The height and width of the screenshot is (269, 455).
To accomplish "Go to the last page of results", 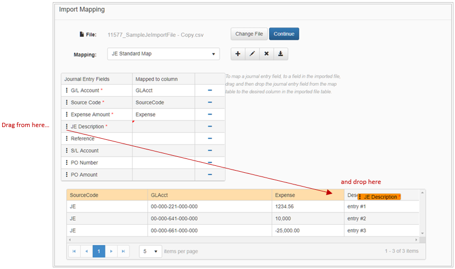I will [x=124, y=251].
